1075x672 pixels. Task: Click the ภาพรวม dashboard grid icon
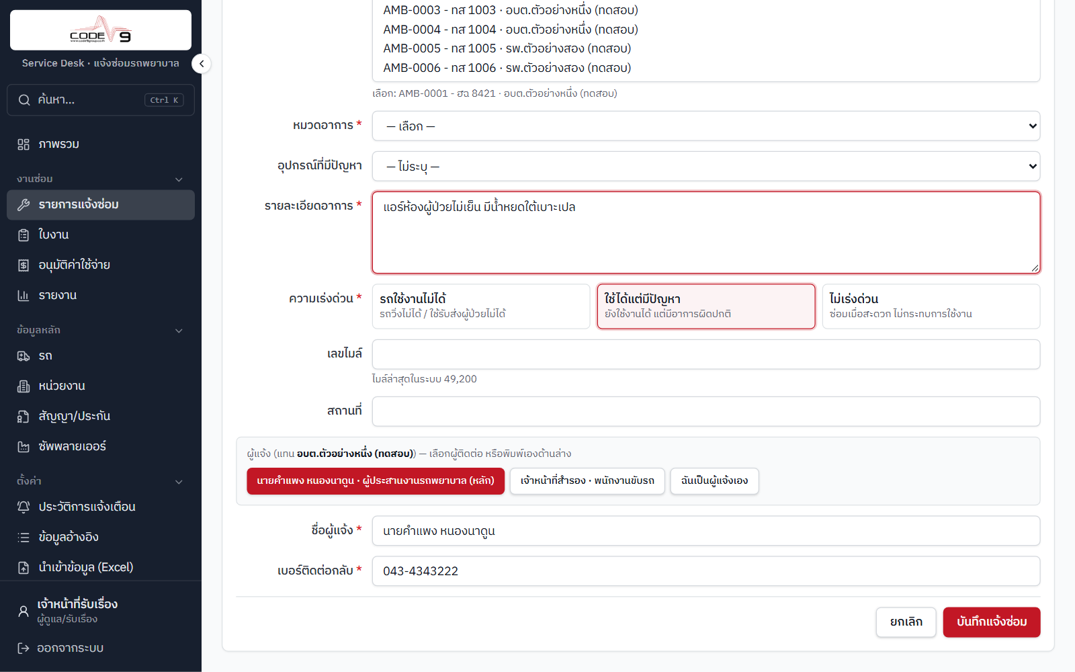24,144
